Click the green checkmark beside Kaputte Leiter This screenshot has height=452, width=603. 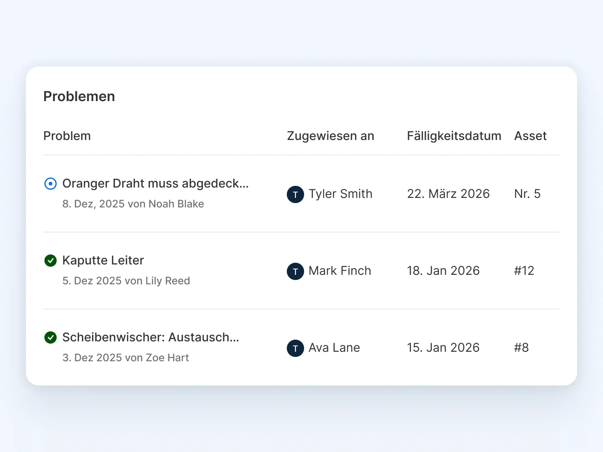point(51,261)
